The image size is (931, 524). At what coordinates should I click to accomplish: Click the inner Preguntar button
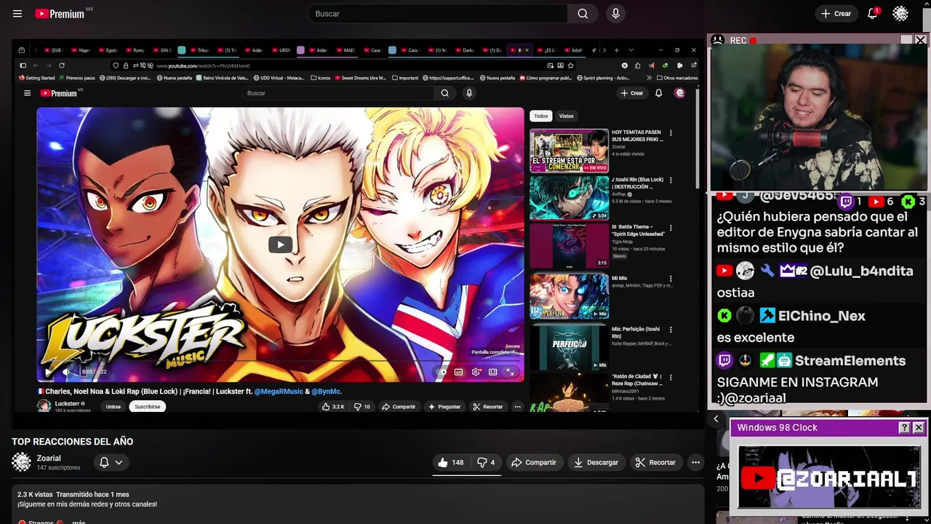coord(444,407)
